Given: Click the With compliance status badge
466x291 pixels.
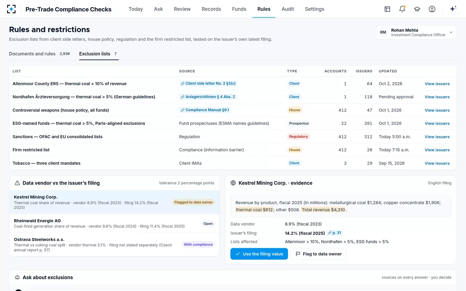Looking at the screenshot, I should (198, 244).
